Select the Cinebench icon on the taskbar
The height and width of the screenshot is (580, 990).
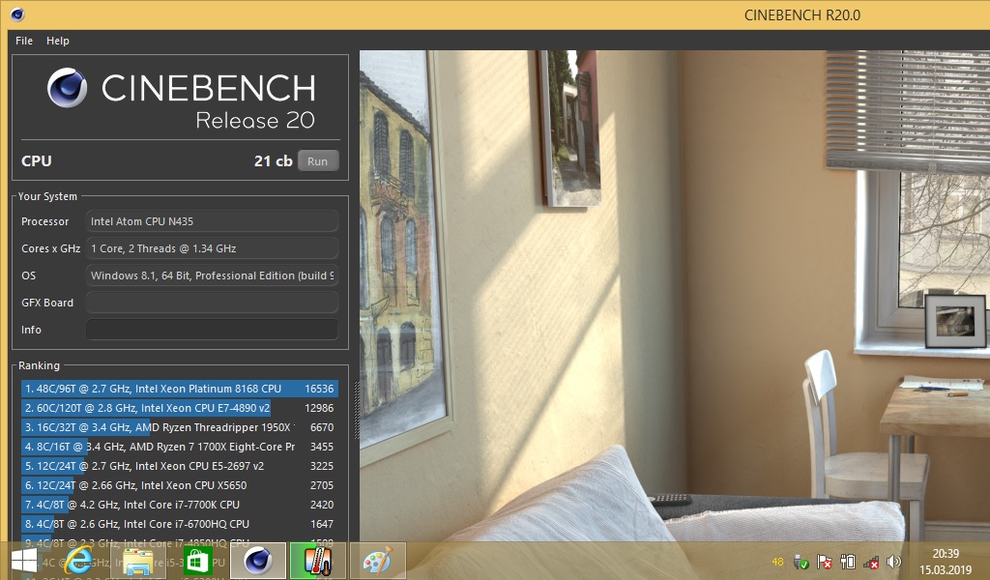coord(257,560)
